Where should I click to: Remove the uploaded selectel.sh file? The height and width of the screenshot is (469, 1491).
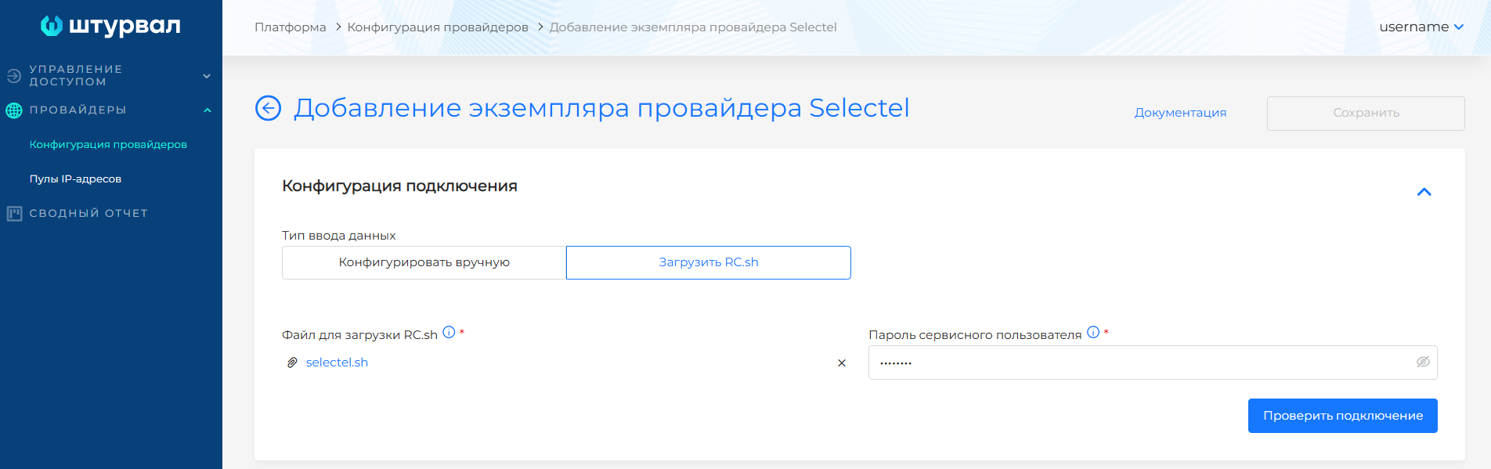coord(842,363)
